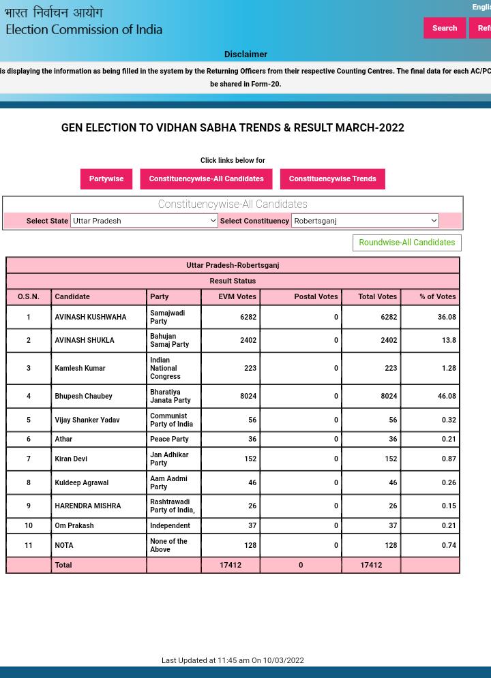This screenshot has height=678, width=491.
Task: Open the Partywise results tab
Action: click(x=106, y=179)
